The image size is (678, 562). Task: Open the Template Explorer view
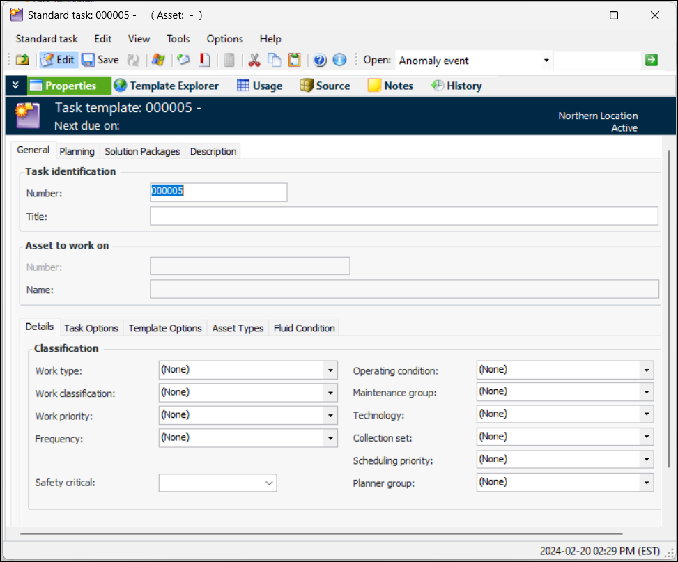click(166, 86)
